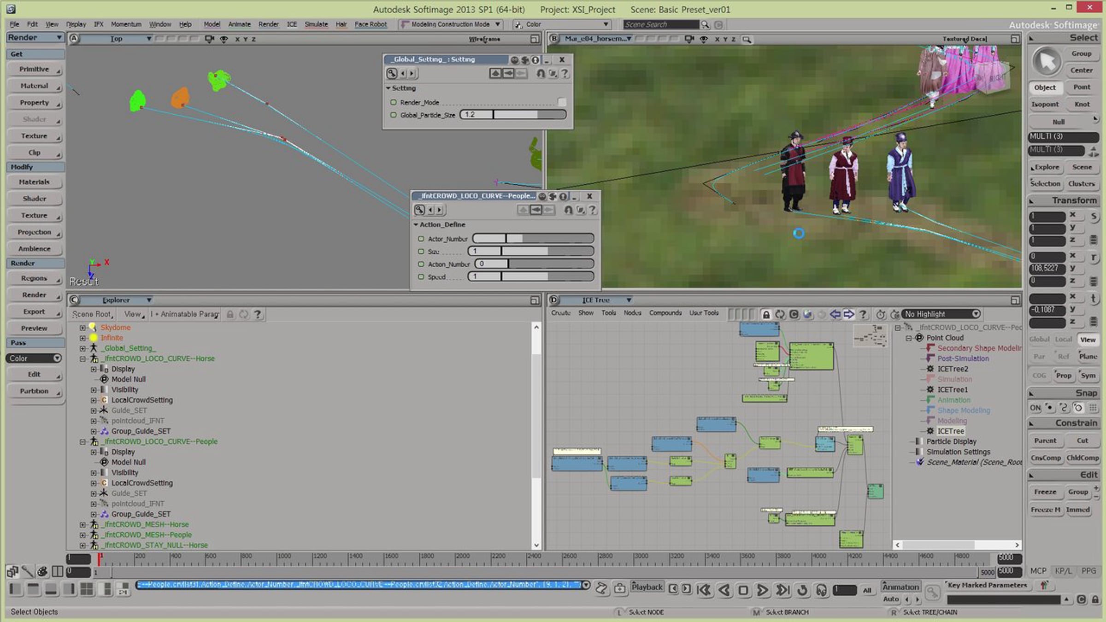This screenshot has height=622, width=1106.
Task: Open the ICE menu
Action: [292, 24]
